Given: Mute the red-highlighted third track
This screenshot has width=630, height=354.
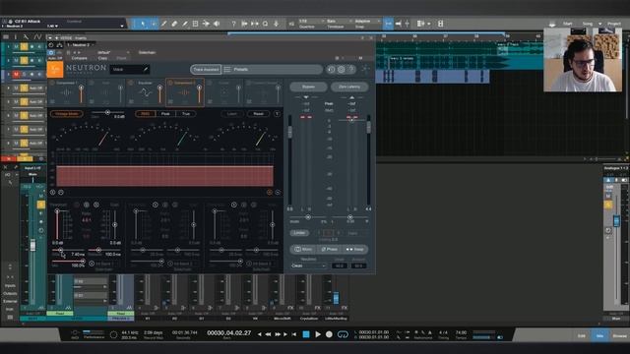Looking at the screenshot, I should [x=16, y=75].
